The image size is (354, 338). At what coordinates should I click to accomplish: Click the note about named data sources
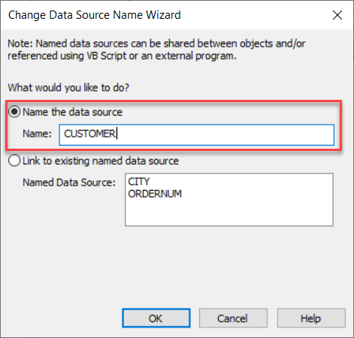coord(156,50)
